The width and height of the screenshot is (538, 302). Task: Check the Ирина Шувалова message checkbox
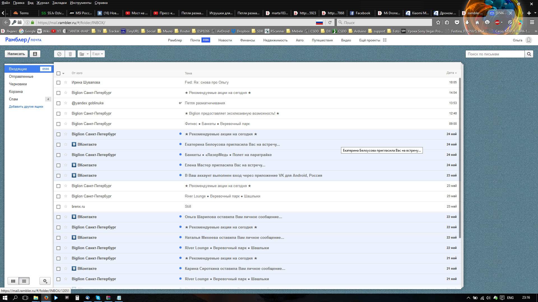coord(58,82)
